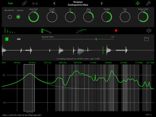Tap the crossing curves icon
Viewport: 156px width, 117px height.
[81, 31]
